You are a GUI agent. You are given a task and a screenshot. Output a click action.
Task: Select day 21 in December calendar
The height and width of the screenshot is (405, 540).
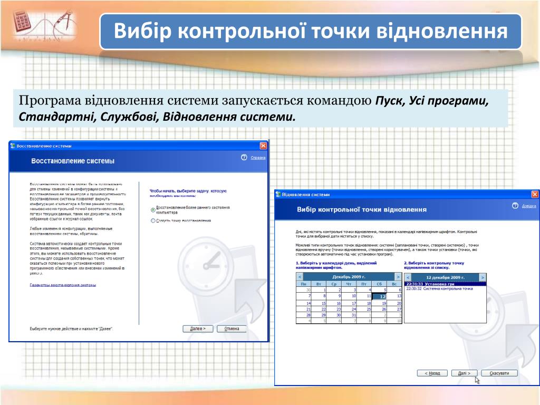(x=304, y=309)
